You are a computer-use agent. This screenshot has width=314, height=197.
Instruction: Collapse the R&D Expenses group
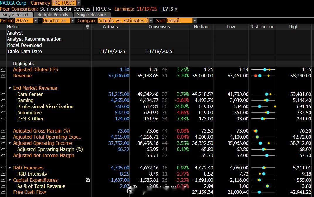click(x=10, y=168)
